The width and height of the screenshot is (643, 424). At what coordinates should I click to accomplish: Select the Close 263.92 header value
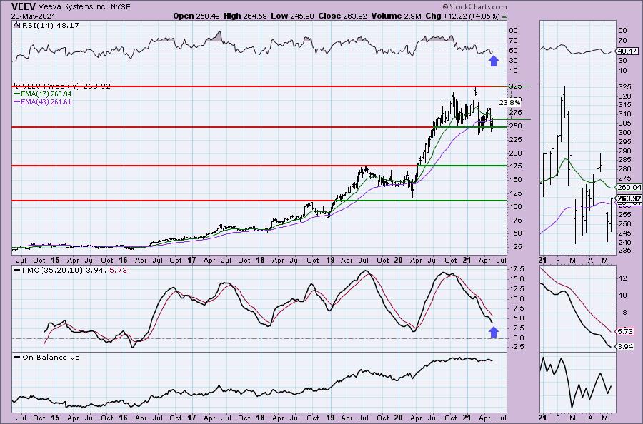[x=342, y=16]
